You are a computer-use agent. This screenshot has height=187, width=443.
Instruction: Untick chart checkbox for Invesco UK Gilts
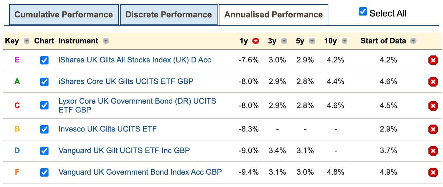pos(44,129)
